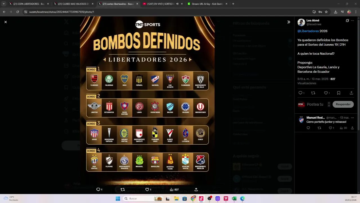
Task: Open TikTok app from taskbar
Action: click(x=201, y=198)
